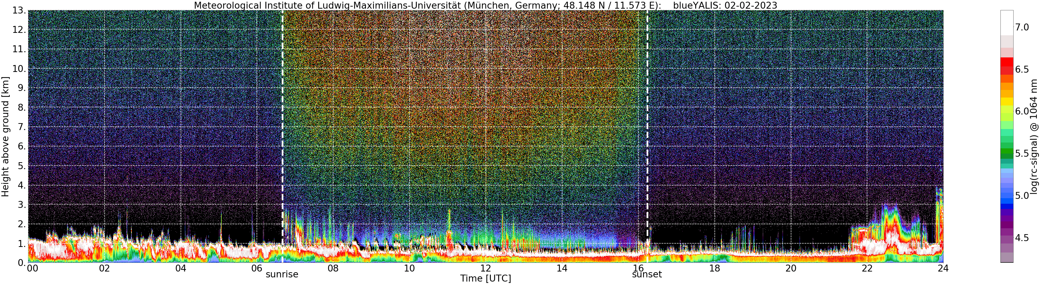Click the time axis tick '14'

(562, 268)
